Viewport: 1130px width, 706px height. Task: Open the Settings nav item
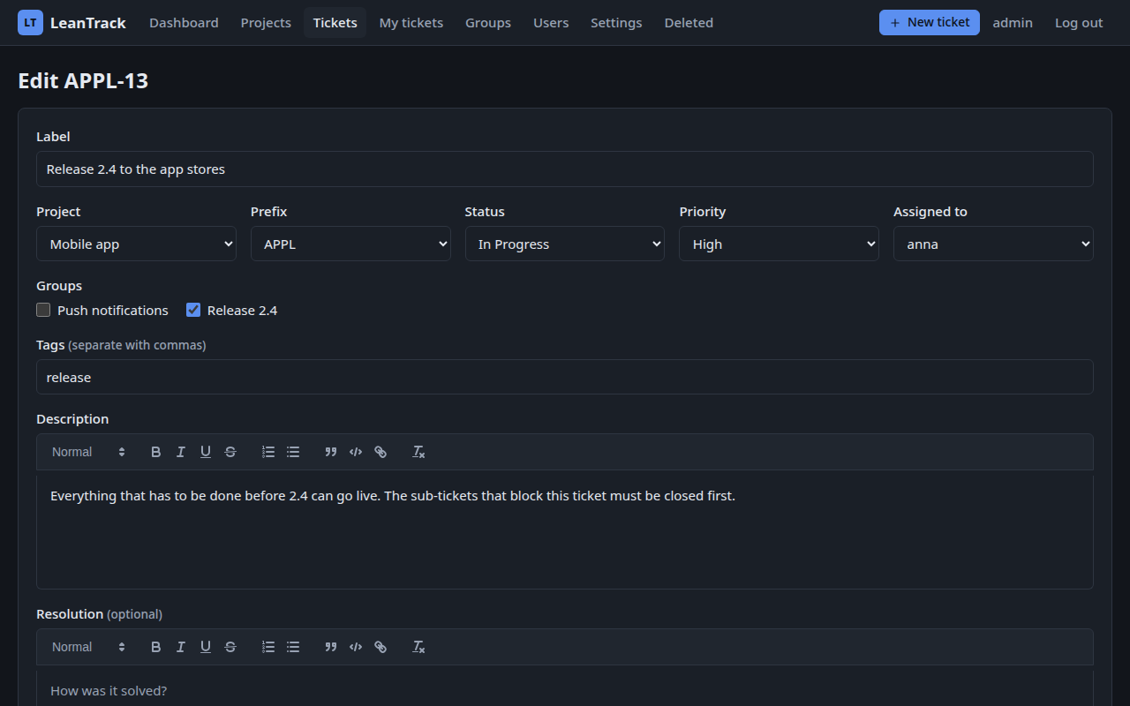pos(616,23)
